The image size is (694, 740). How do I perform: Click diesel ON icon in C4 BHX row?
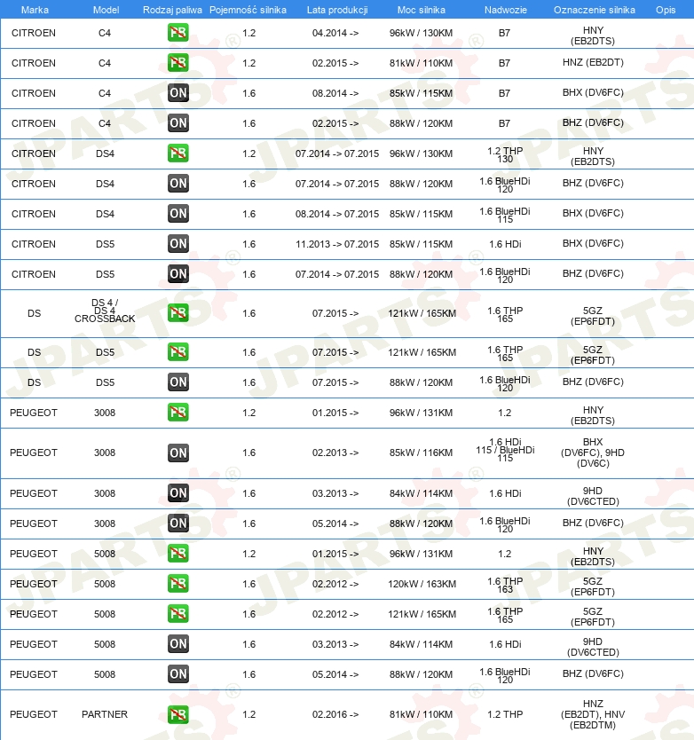pyautogui.click(x=178, y=93)
